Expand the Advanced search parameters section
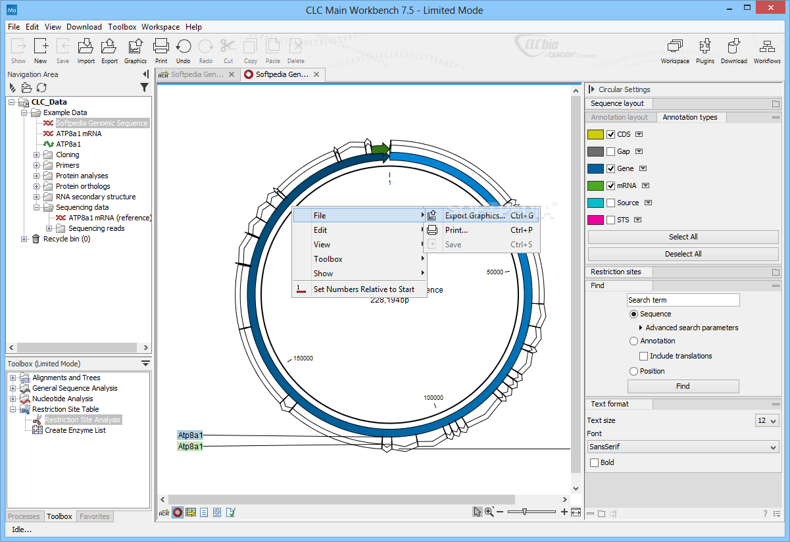This screenshot has height=542, width=790. pyautogui.click(x=641, y=328)
